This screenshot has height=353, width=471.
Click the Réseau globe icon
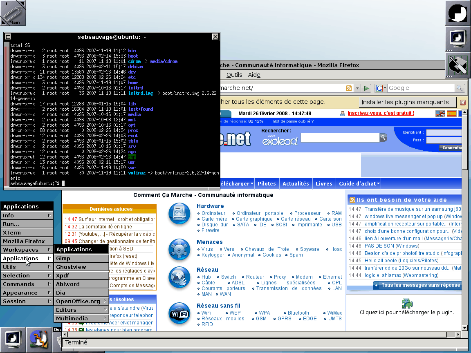(x=179, y=277)
